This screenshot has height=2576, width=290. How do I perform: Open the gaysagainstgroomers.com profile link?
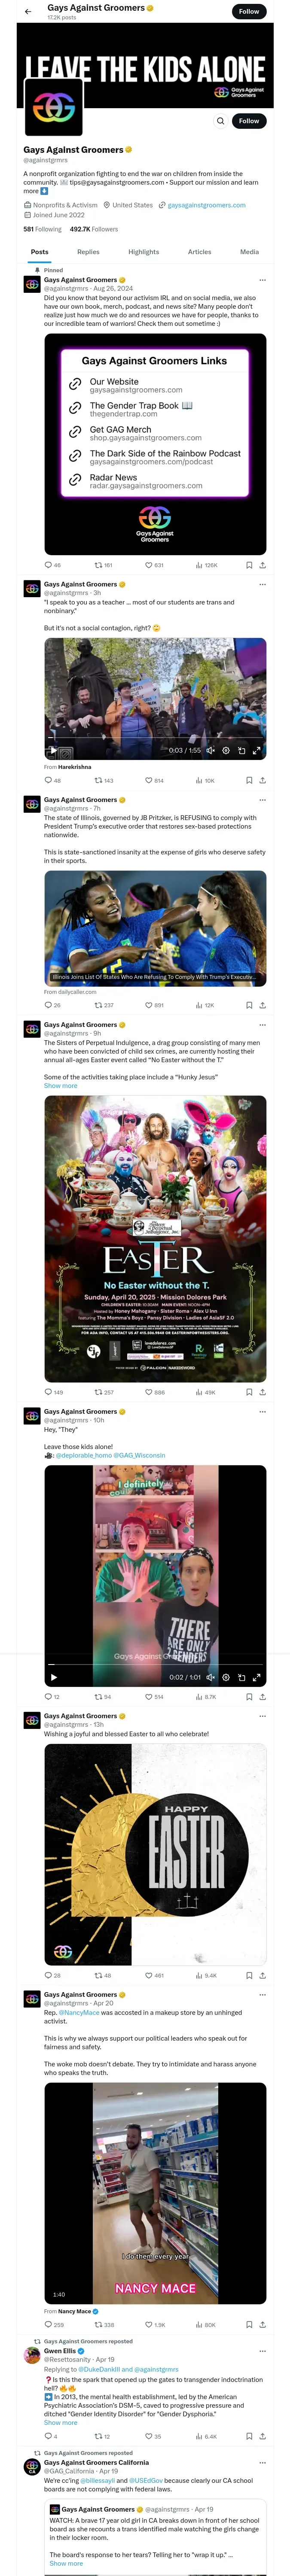(x=206, y=205)
